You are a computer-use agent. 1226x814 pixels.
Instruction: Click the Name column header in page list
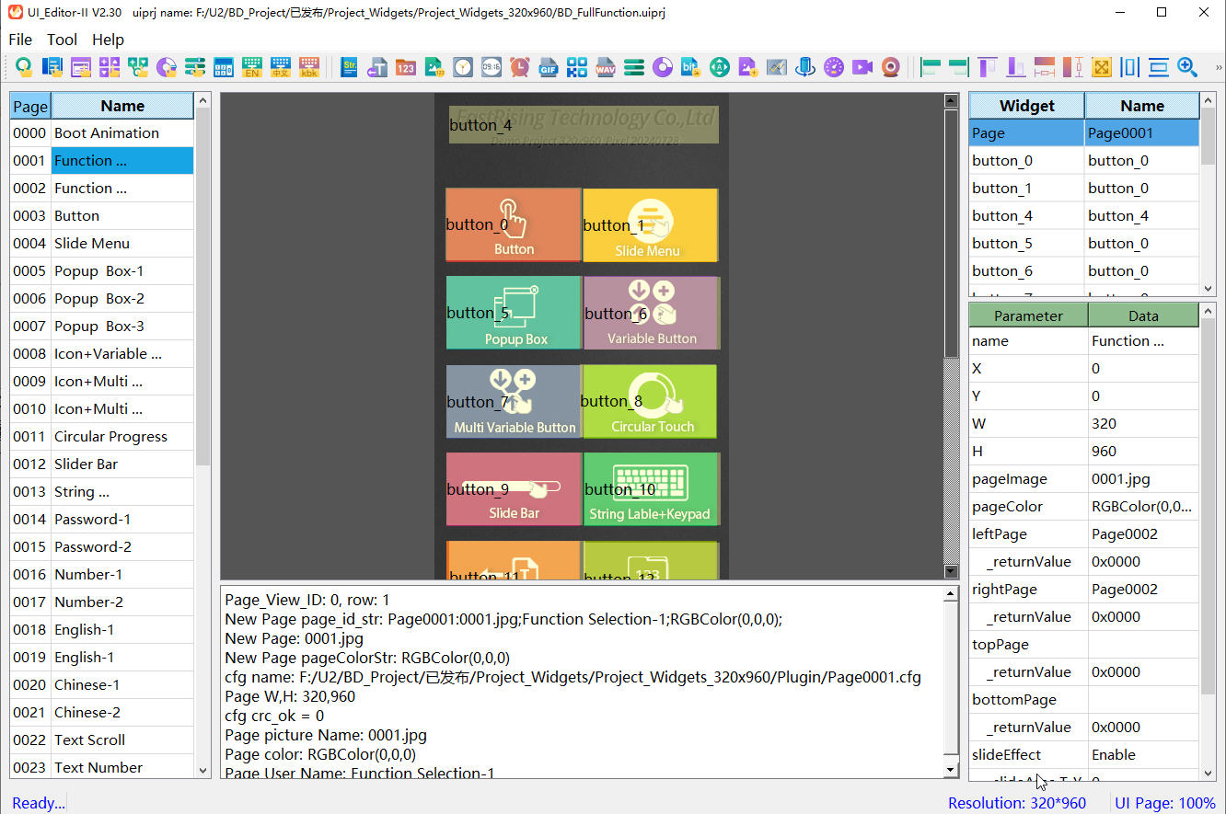(x=122, y=106)
